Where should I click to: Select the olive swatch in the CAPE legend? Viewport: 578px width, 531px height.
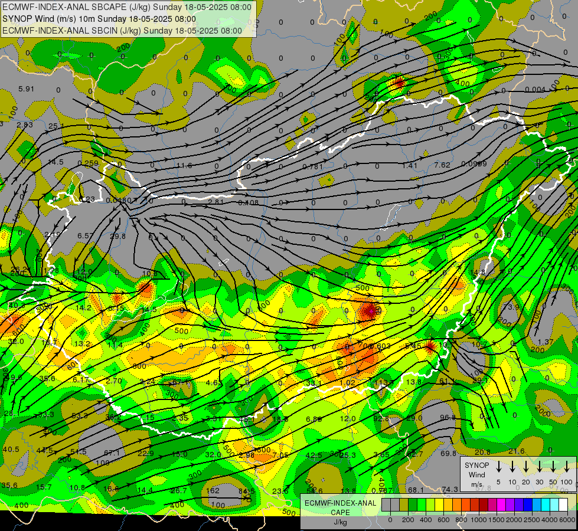[x=404, y=505]
